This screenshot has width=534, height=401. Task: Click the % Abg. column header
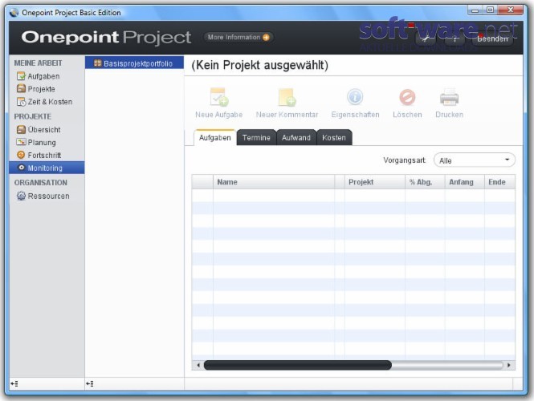point(425,182)
